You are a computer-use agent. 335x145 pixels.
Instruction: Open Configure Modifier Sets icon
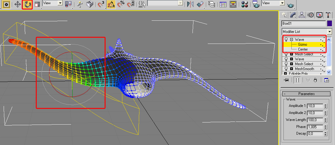click(326, 80)
